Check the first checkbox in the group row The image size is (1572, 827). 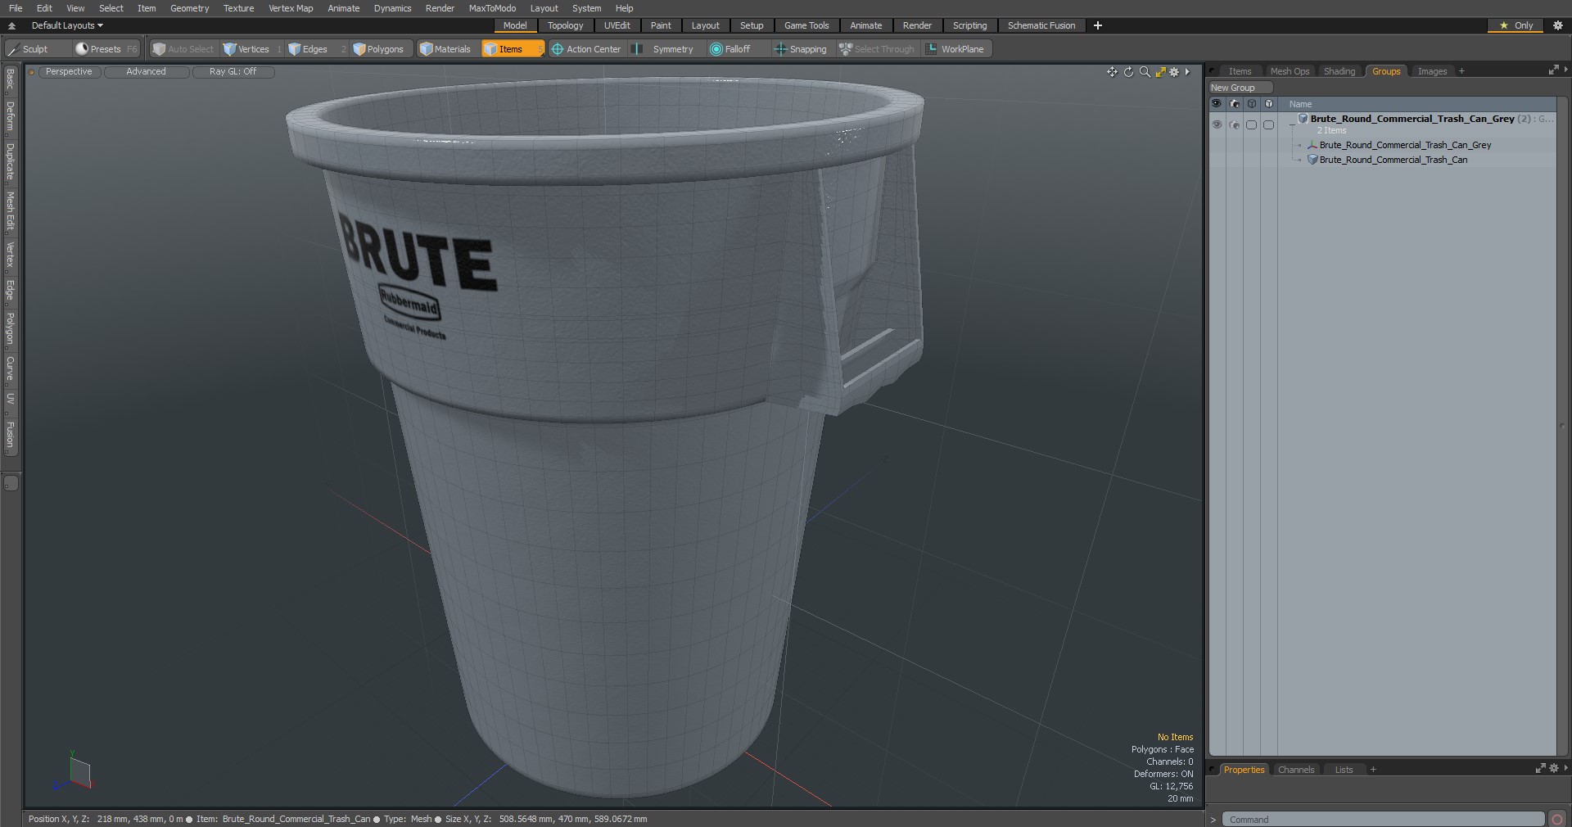[x=1251, y=125]
